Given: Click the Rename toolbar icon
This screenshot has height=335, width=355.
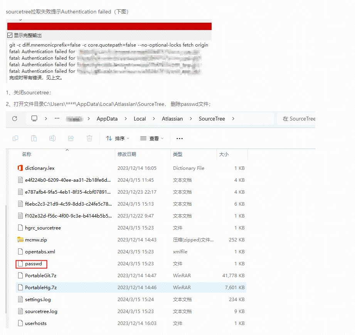Looking at the screenshot, I should (x=52, y=138).
